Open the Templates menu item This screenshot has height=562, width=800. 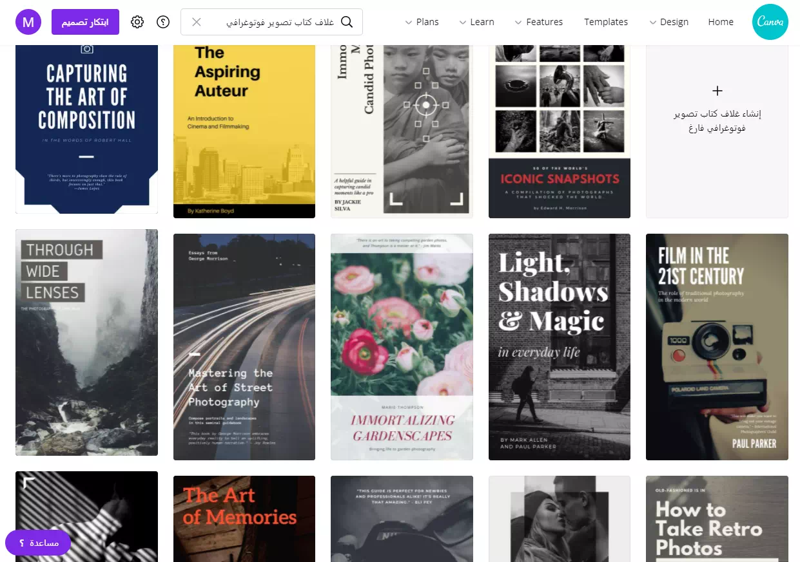606,22
